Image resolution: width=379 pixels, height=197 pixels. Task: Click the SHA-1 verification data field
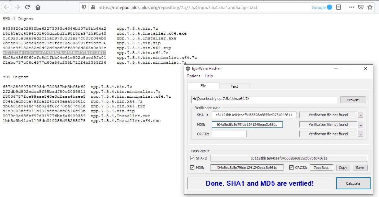pos(254,115)
